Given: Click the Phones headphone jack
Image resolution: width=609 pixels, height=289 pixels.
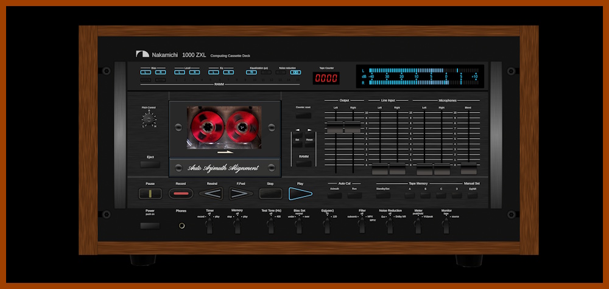Looking at the screenshot, I should pyautogui.click(x=181, y=225).
